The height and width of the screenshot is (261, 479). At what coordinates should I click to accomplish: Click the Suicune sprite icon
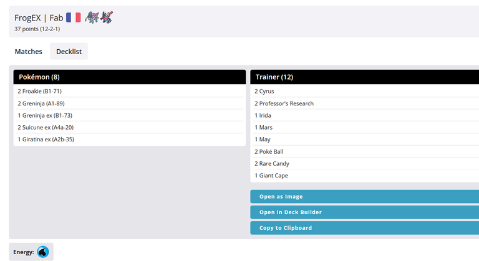tap(92, 17)
